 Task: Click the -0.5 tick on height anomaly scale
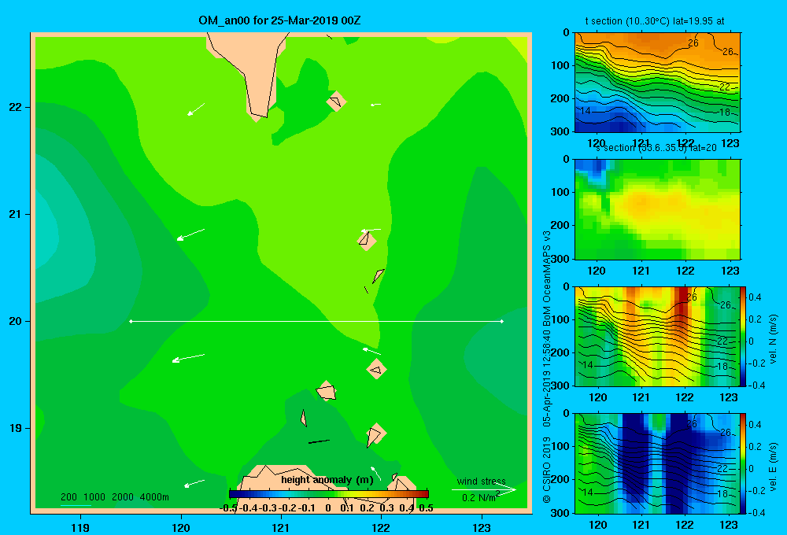pyautogui.click(x=228, y=508)
